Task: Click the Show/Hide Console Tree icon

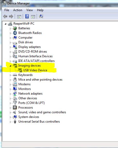Action: tap(19, 17)
